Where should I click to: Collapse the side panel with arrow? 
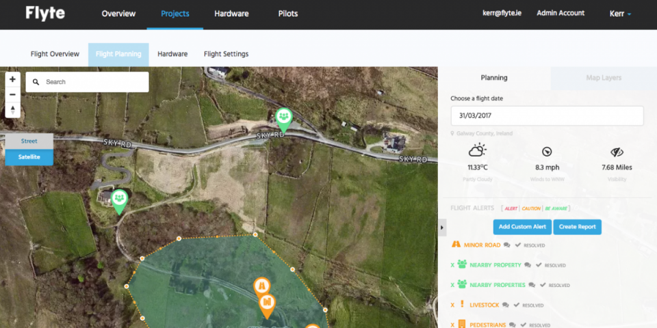click(442, 228)
